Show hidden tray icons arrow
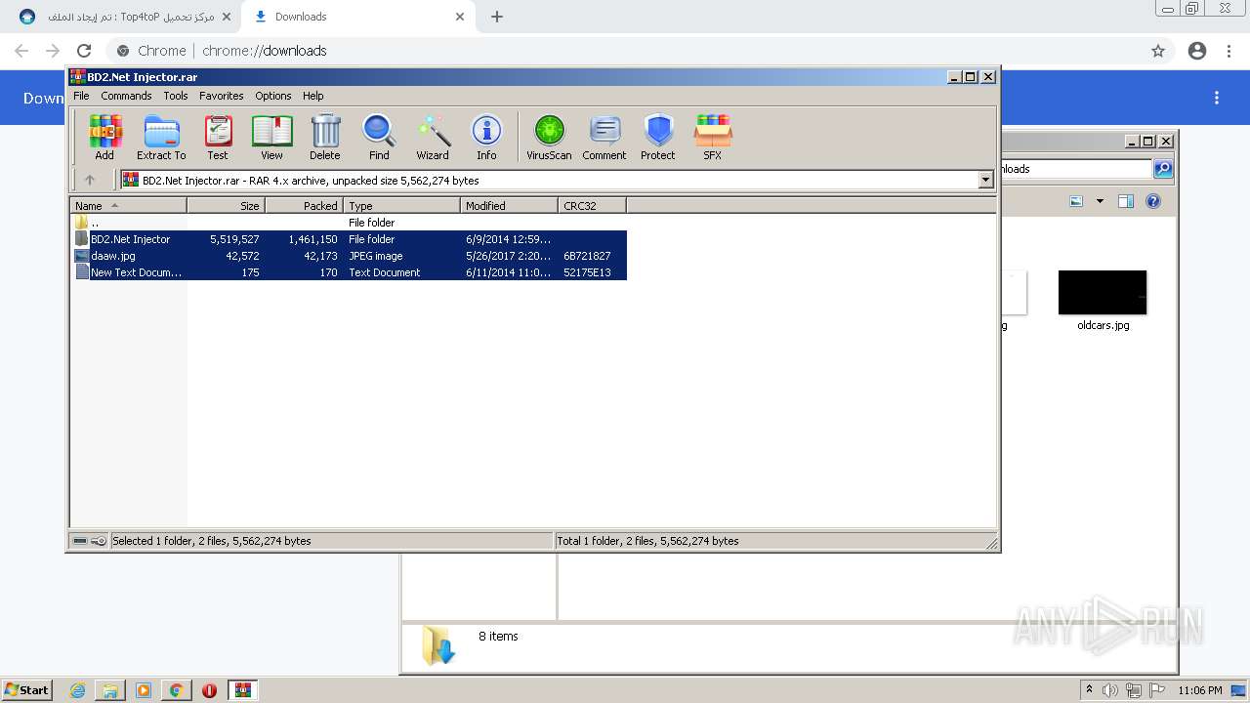Viewport: 1250px width, 703px height. pos(1089,689)
